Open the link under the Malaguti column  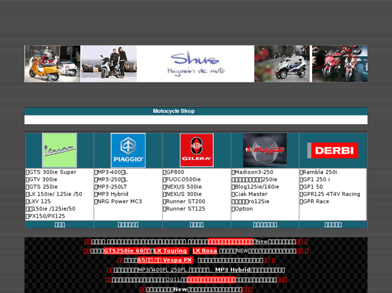tap(265, 225)
